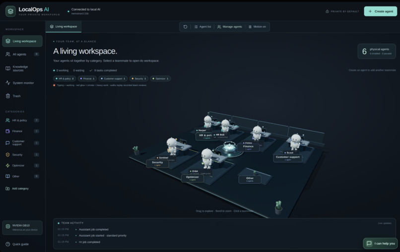Click the Connected to local AI status
The image size is (400, 252).
pyautogui.click(x=84, y=11)
